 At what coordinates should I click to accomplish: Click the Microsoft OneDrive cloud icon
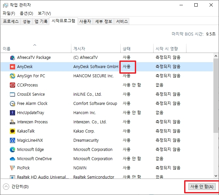click(x=12, y=159)
